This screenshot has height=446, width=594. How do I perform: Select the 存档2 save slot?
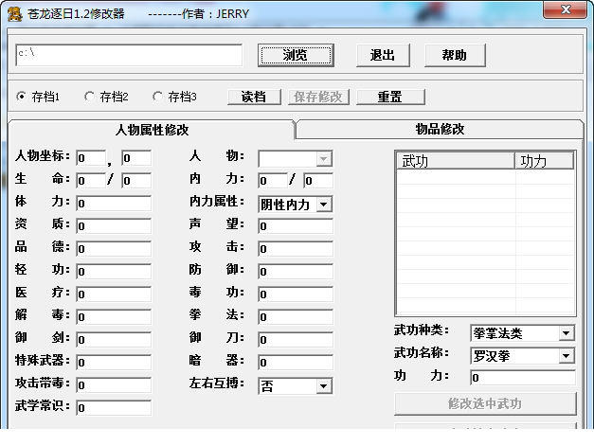coord(90,97)
